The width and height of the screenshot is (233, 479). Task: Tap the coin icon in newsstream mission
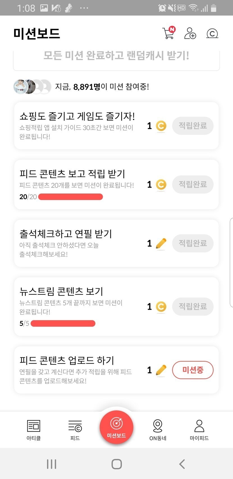161,307
